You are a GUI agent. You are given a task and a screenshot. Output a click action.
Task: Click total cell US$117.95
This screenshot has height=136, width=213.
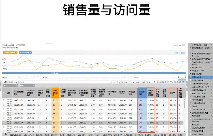29,135
